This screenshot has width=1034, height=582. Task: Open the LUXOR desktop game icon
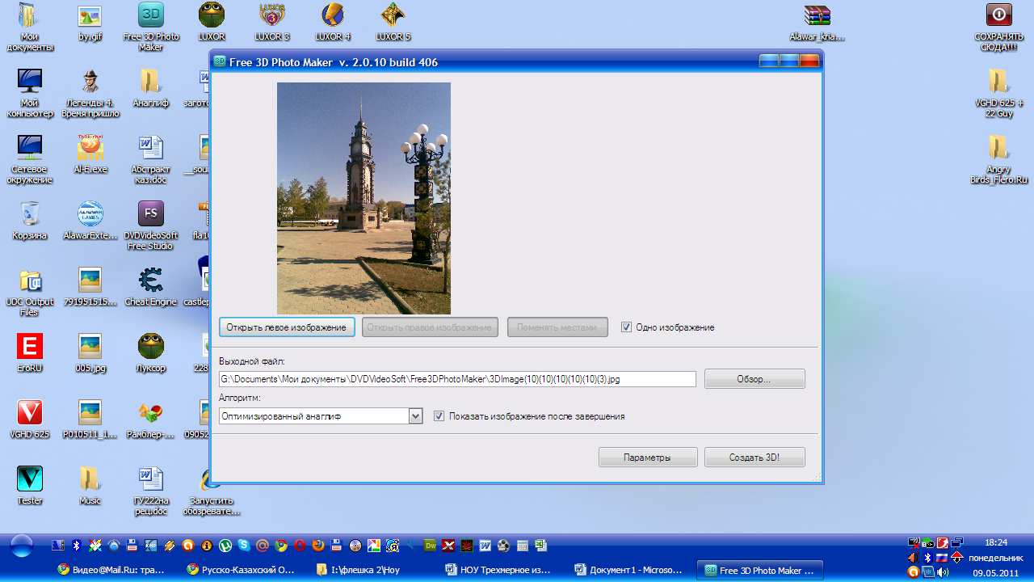click(x=211, y=22)
